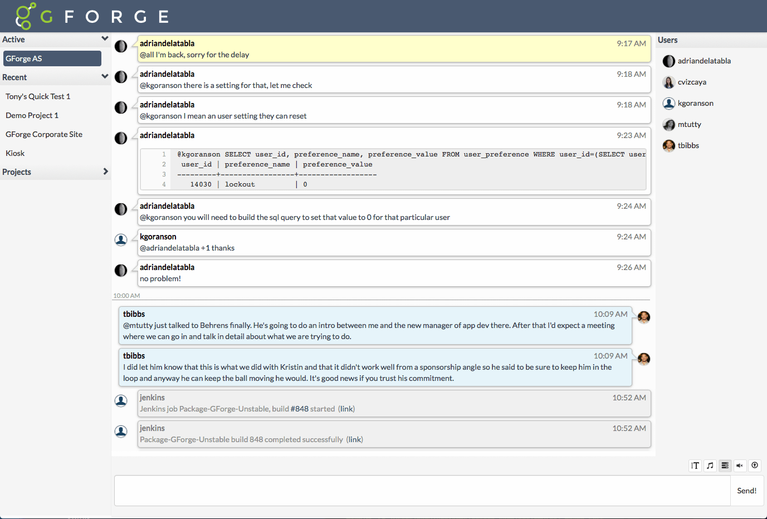Toggle notification sounds via the music note icon
767x519 pixels.
coord(710,466)
